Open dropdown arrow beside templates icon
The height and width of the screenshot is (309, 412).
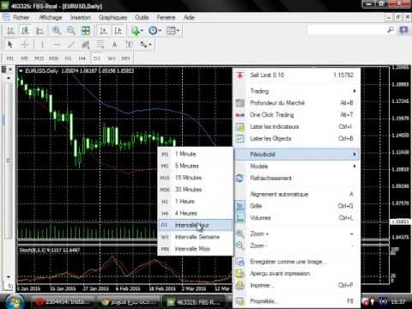pyautogui.click(x=178, y=31)
